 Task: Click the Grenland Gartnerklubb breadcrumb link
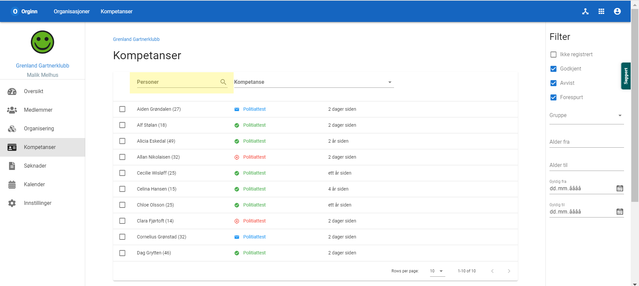click(x=136, y=39)
